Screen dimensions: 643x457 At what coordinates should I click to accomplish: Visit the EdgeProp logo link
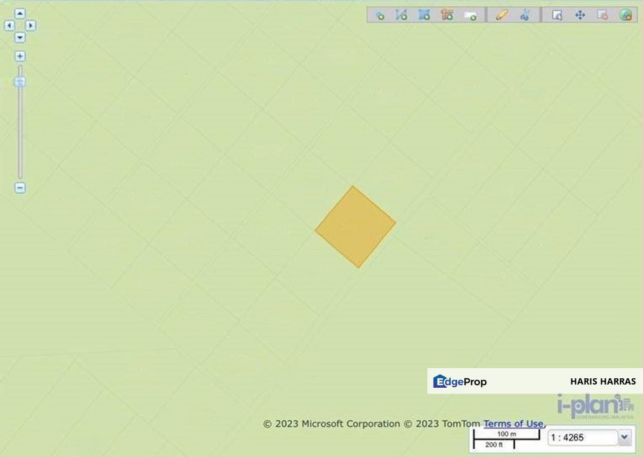tap(460, 381)
